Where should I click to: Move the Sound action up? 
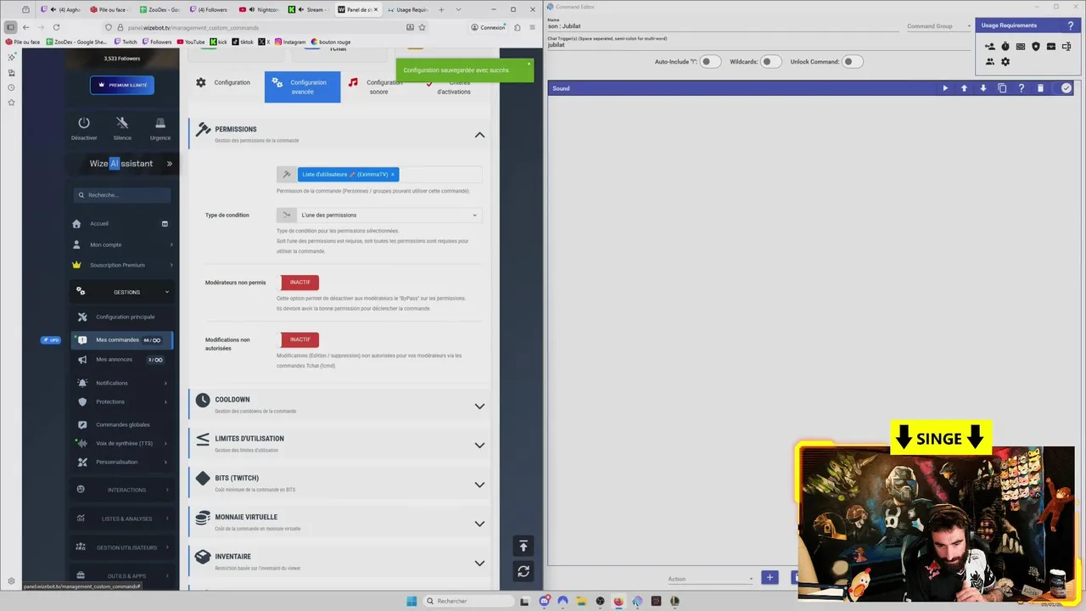pos(964,88)
